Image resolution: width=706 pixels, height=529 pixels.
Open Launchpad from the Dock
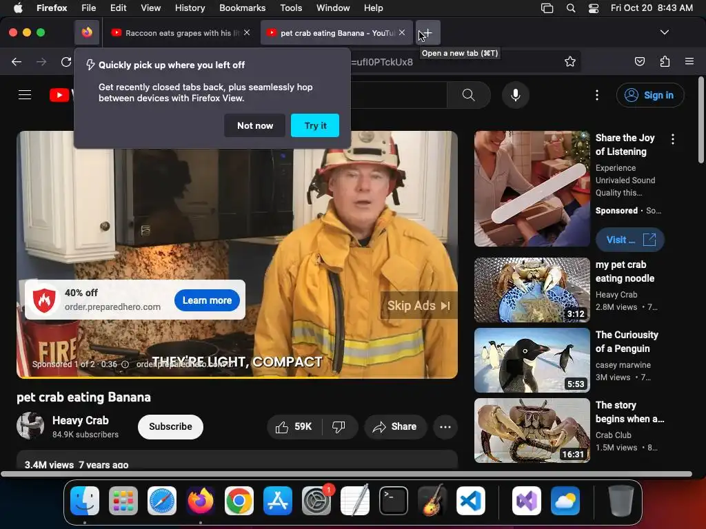(123, 501)
